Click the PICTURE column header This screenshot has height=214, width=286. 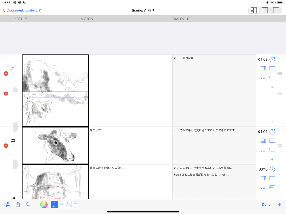tap(21, 19)
